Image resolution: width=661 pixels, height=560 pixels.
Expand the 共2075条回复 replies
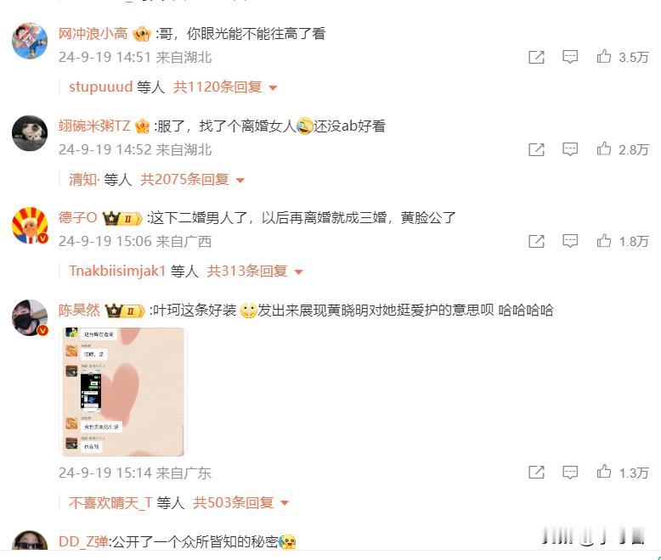192,180
